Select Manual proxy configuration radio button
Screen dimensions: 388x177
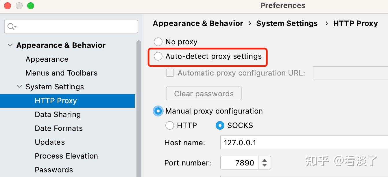tap(158, 111)
